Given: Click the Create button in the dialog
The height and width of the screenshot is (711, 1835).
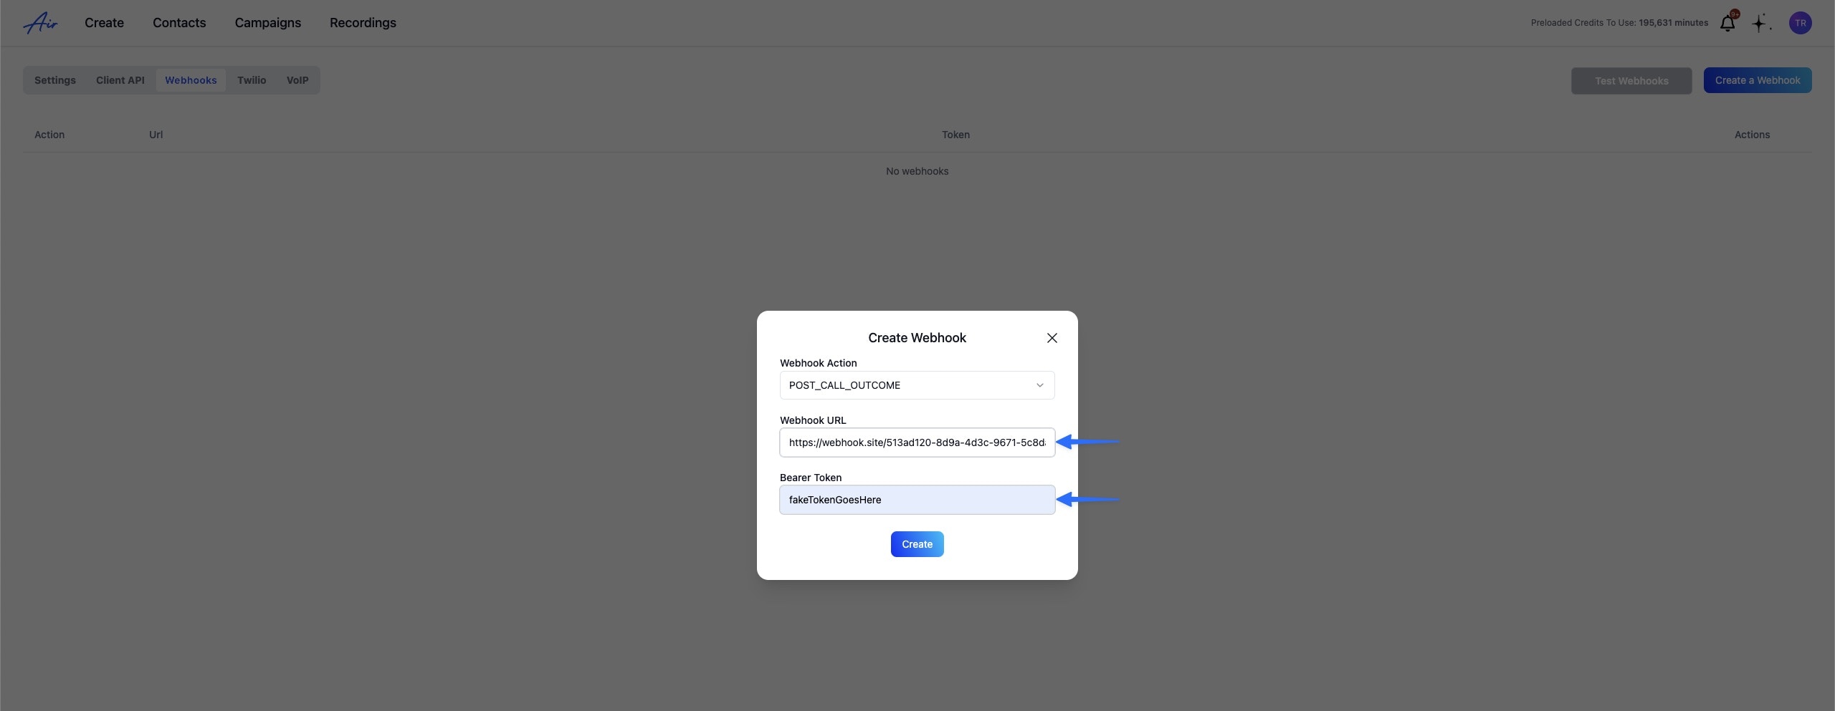Looking at the screenshot, I should 917,543.
